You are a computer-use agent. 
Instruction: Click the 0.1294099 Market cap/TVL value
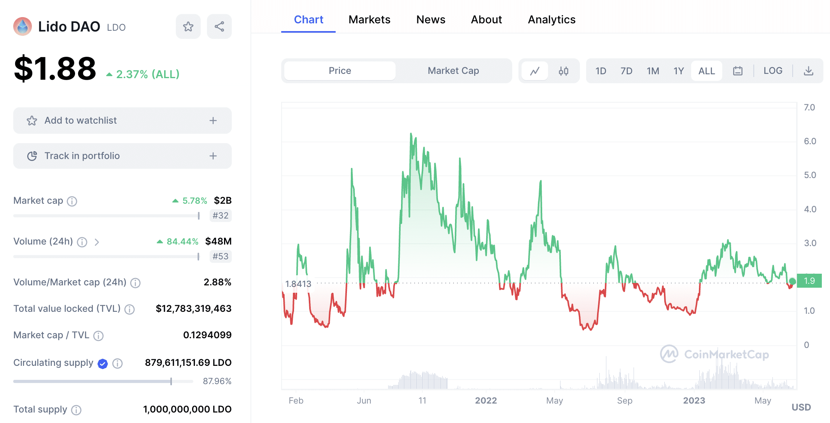[x=207, y=335]
